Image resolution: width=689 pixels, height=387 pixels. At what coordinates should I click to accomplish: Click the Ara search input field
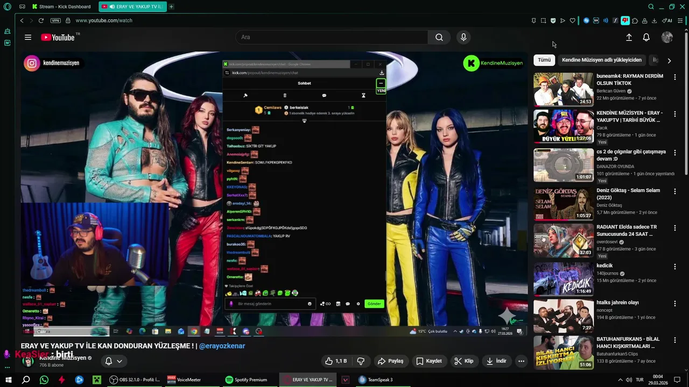click(332, 37)
